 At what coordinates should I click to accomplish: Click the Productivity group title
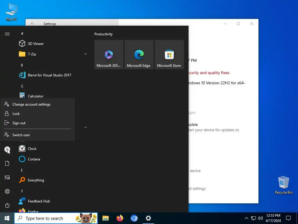point(103,34)
